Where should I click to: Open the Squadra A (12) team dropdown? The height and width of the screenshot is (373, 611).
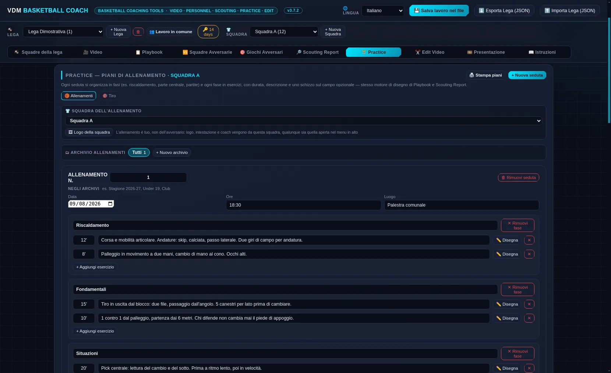tap(284, 32)
